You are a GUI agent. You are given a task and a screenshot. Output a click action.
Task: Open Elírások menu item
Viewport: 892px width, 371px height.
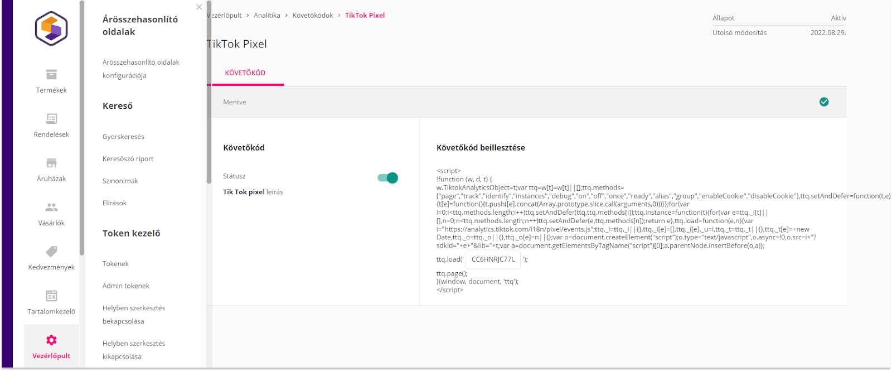(x=114, y=203)
